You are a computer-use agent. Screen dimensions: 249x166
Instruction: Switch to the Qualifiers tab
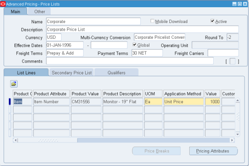tap(116, 73)
